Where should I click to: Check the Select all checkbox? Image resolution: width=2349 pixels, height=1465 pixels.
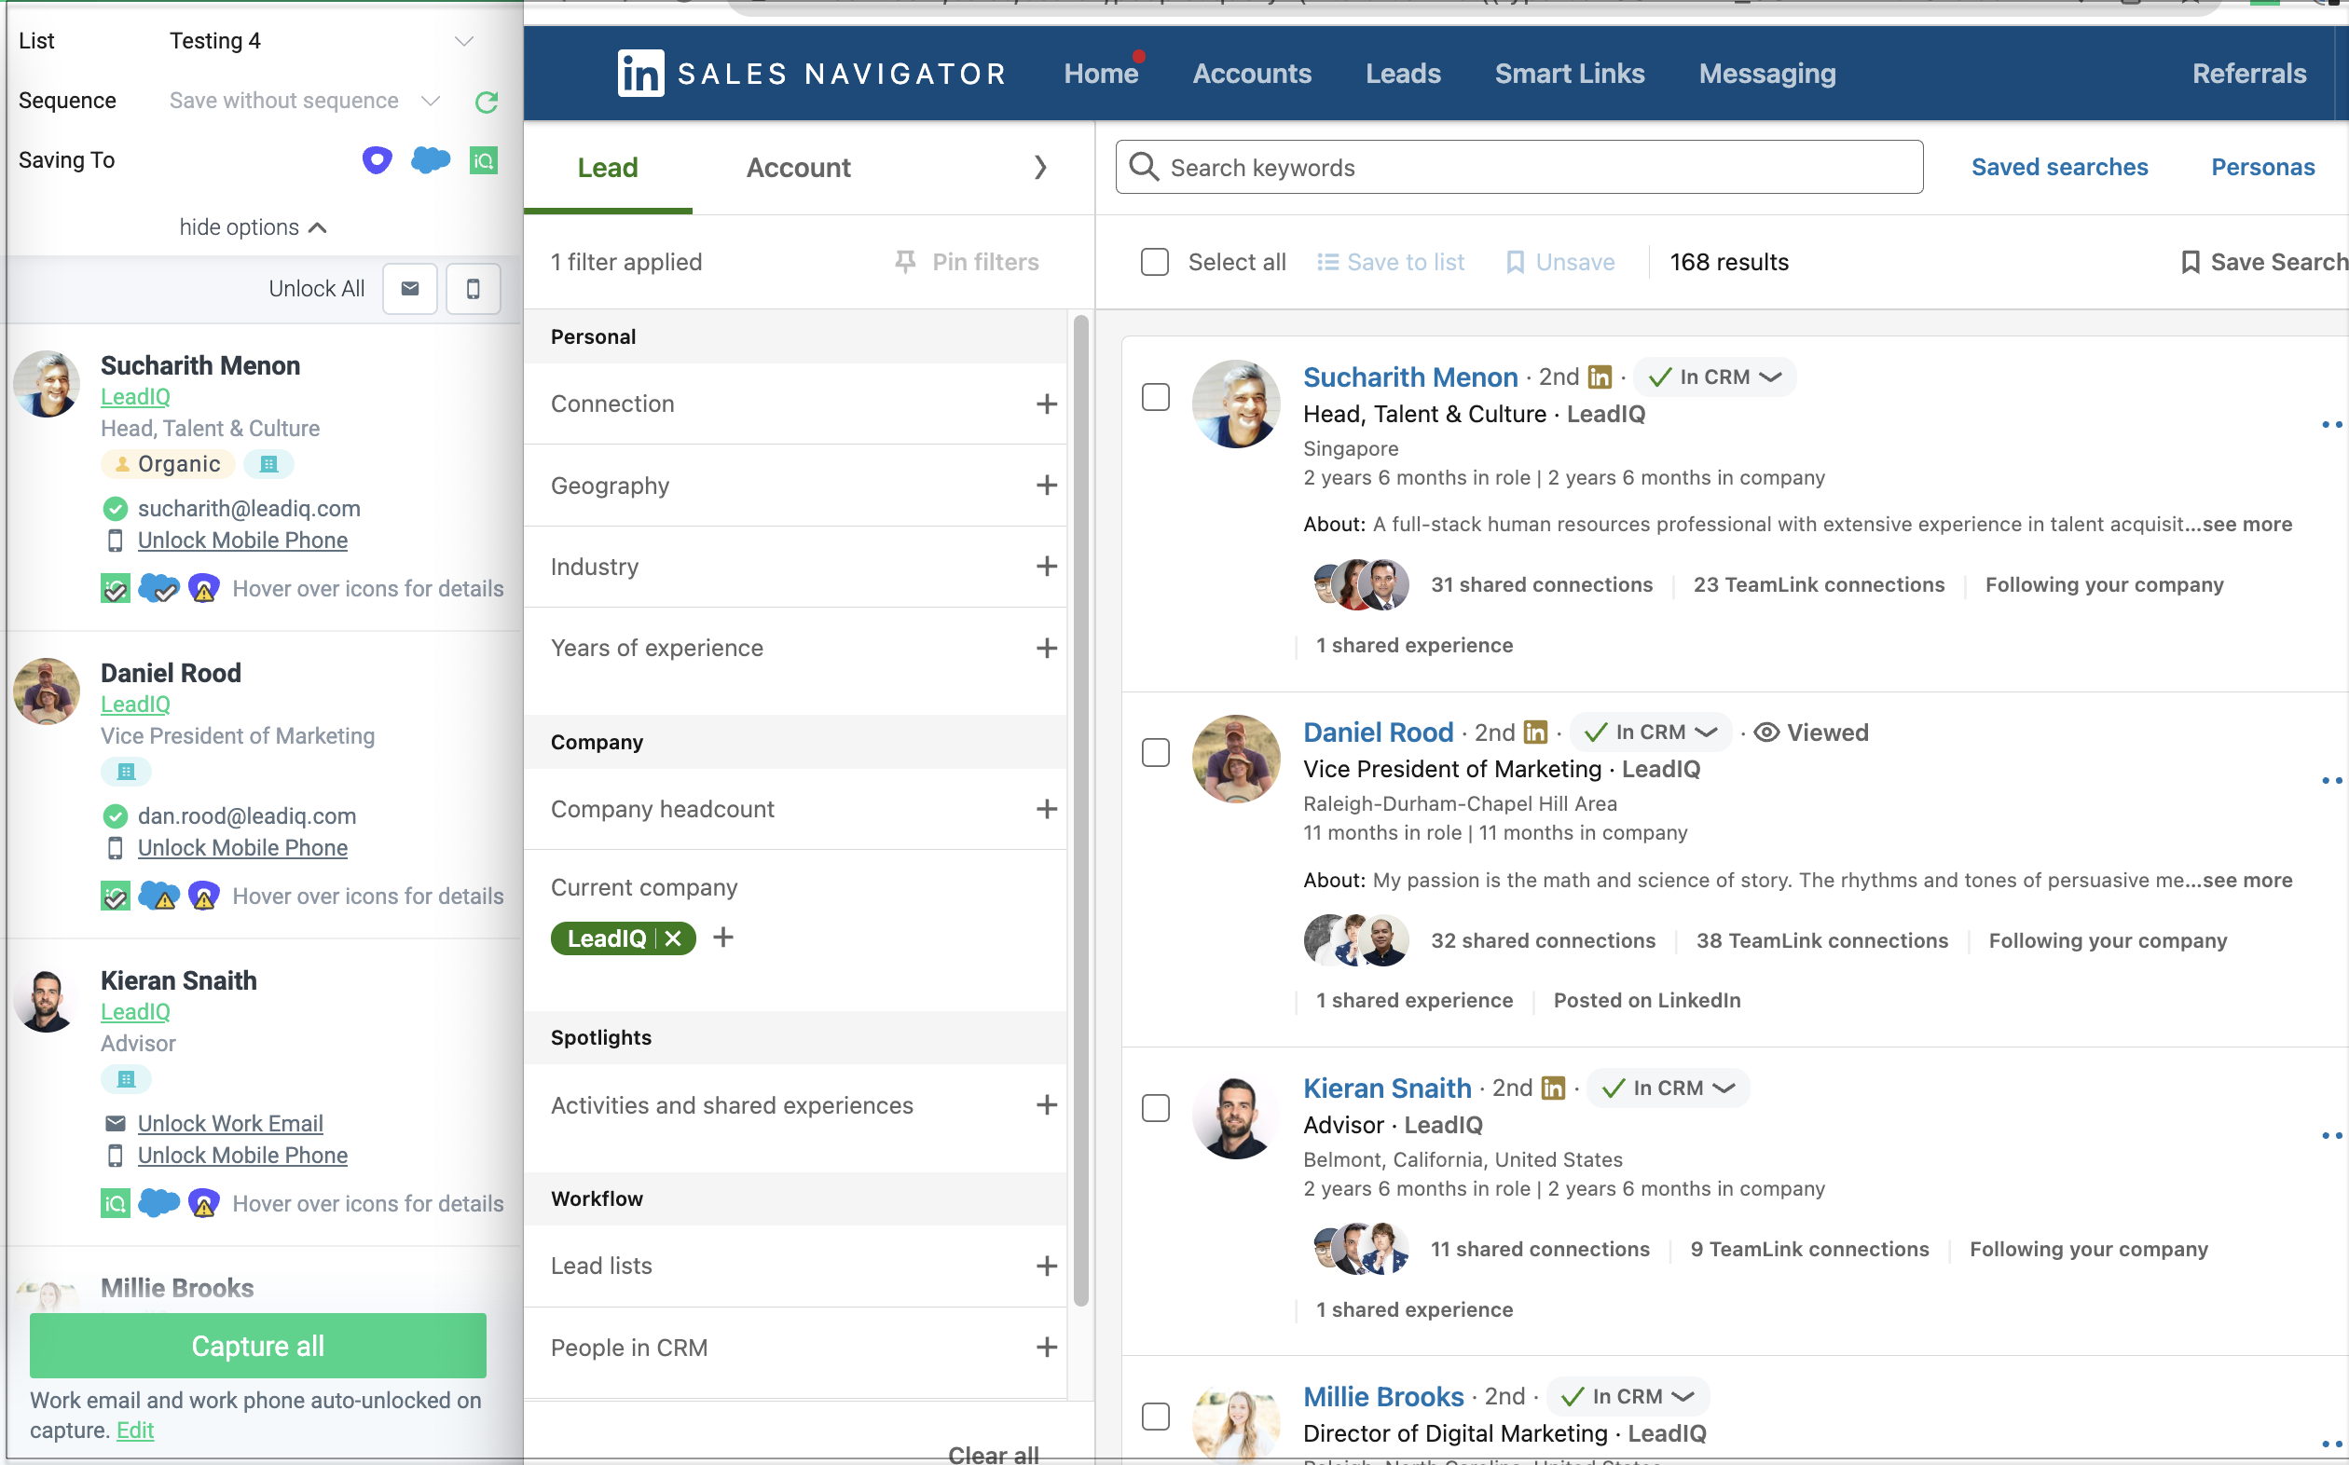tap(1154, 263)
